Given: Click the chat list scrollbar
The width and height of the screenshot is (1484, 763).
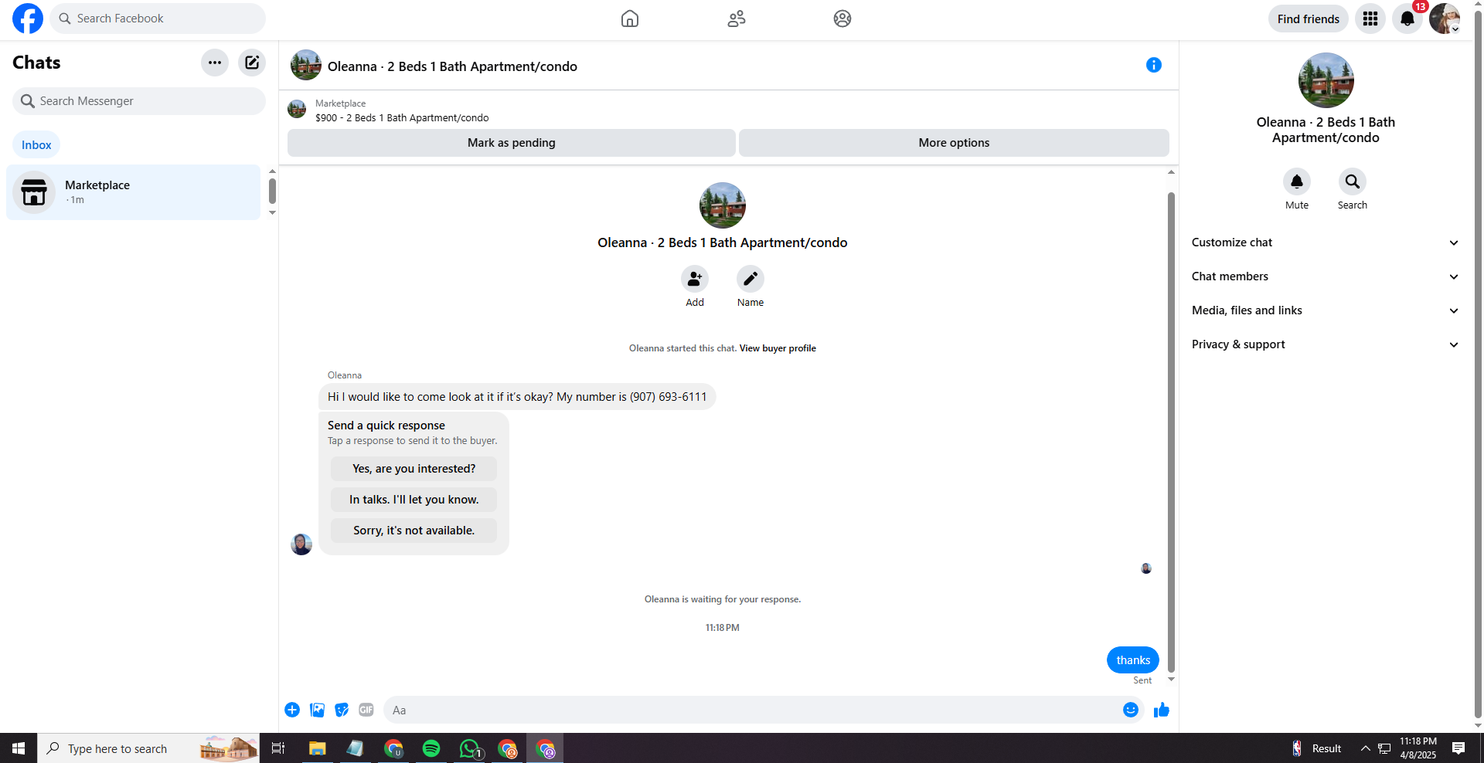Looking at the screenshot, I should point(272,191).
